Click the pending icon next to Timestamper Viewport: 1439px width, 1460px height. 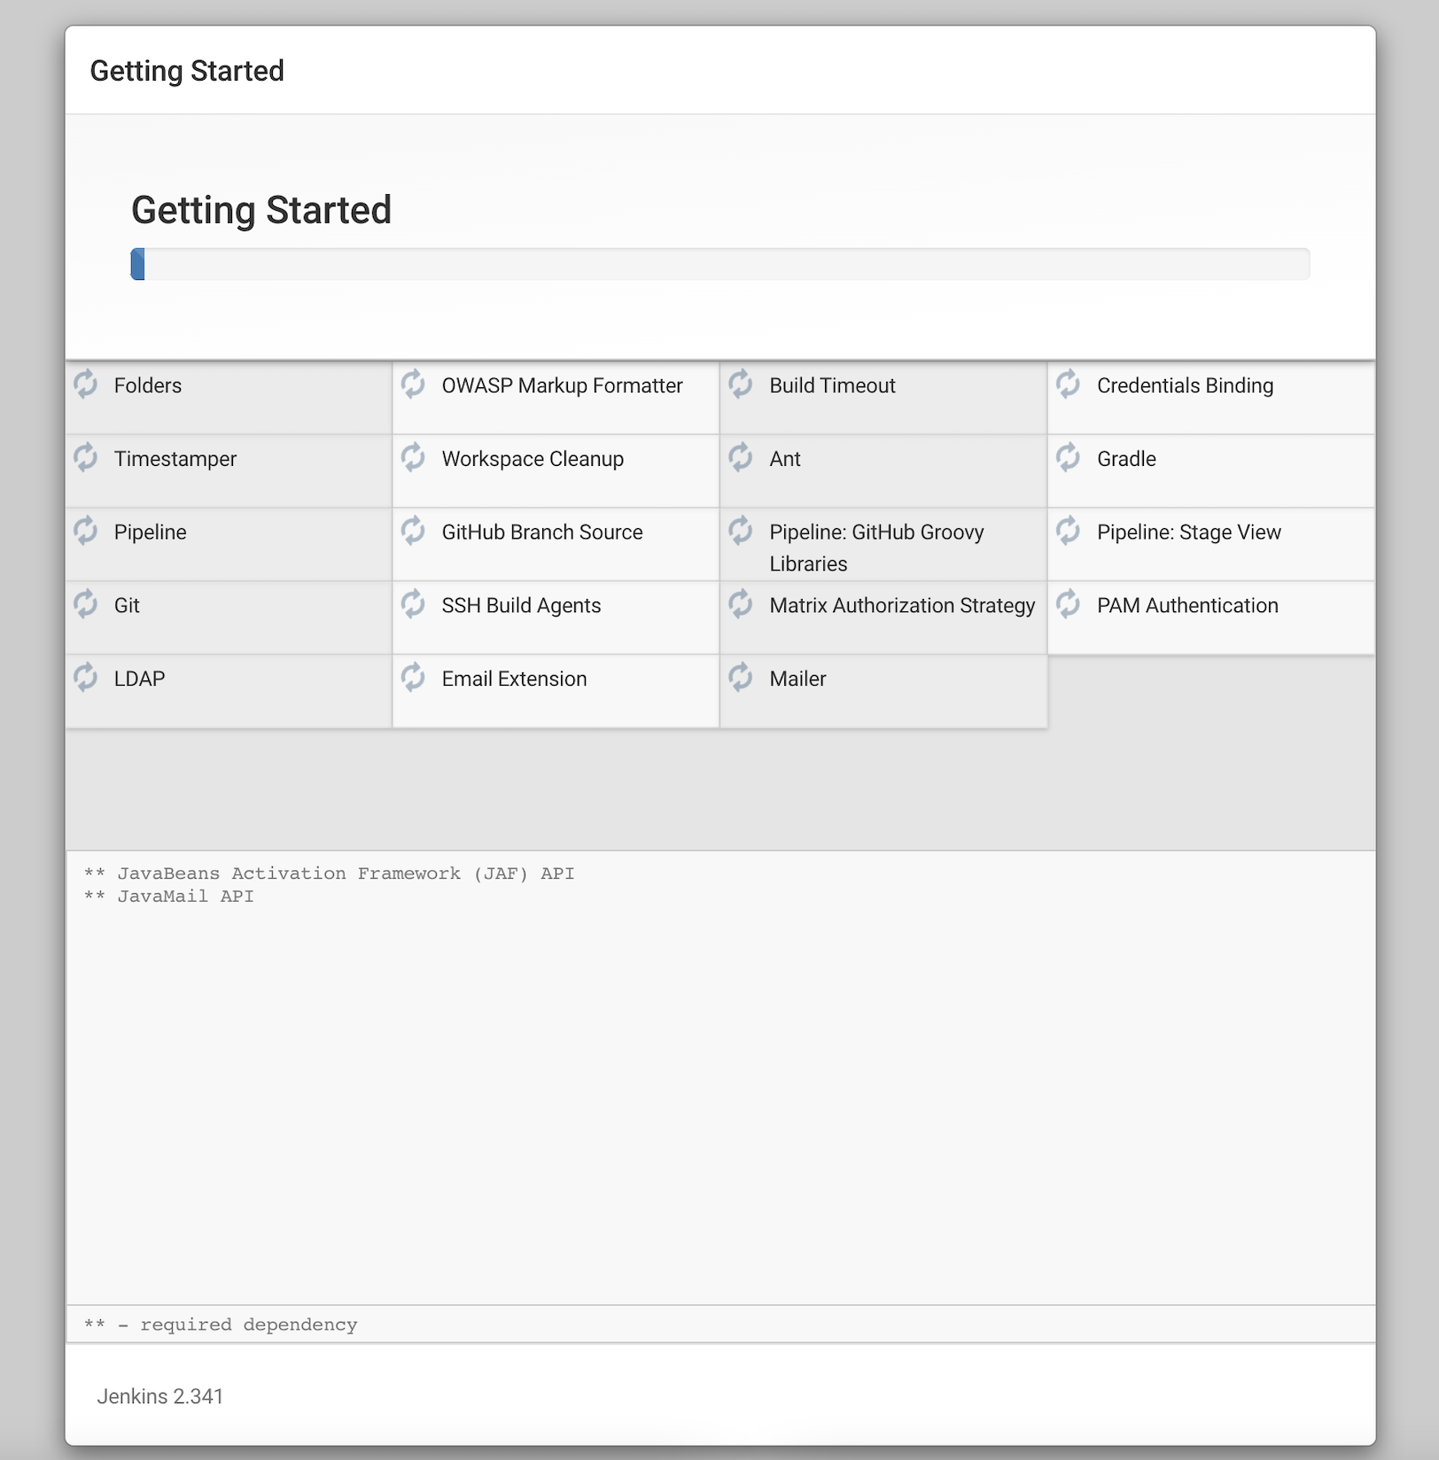[86, 457]
